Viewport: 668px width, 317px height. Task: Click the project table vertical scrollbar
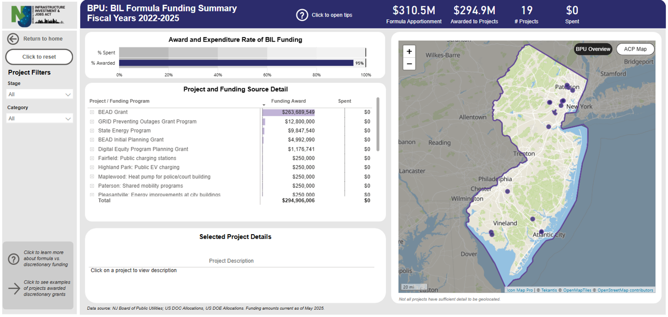click(378, 124)
